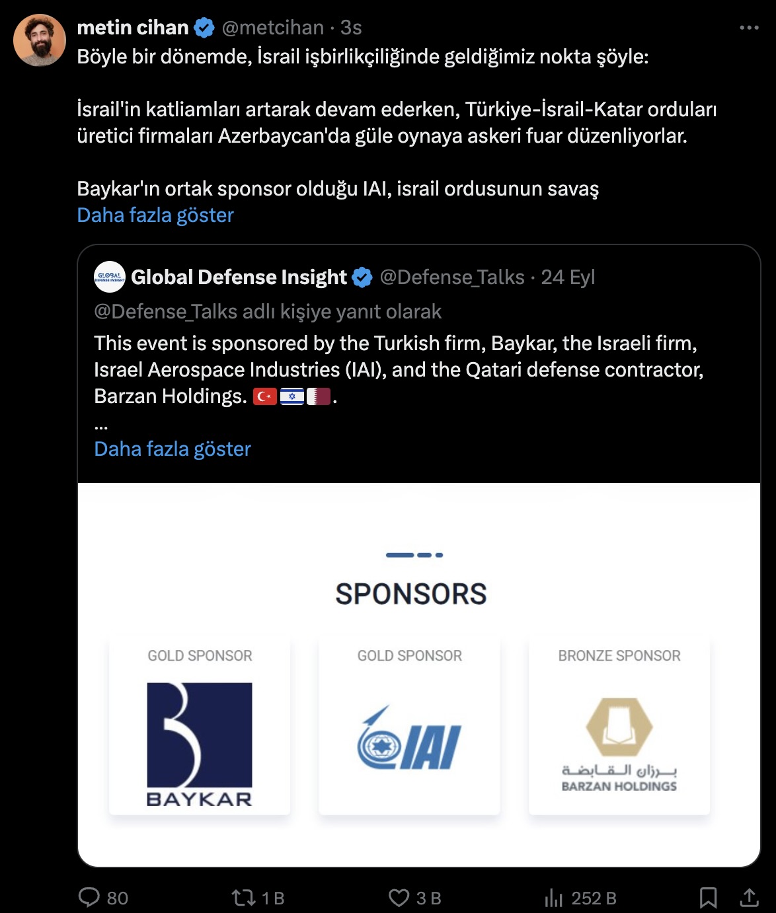Click the Global Defense Insight display name
Image resolution: width=776 pixels, height=913 pixels.
[x=239, y=277]
